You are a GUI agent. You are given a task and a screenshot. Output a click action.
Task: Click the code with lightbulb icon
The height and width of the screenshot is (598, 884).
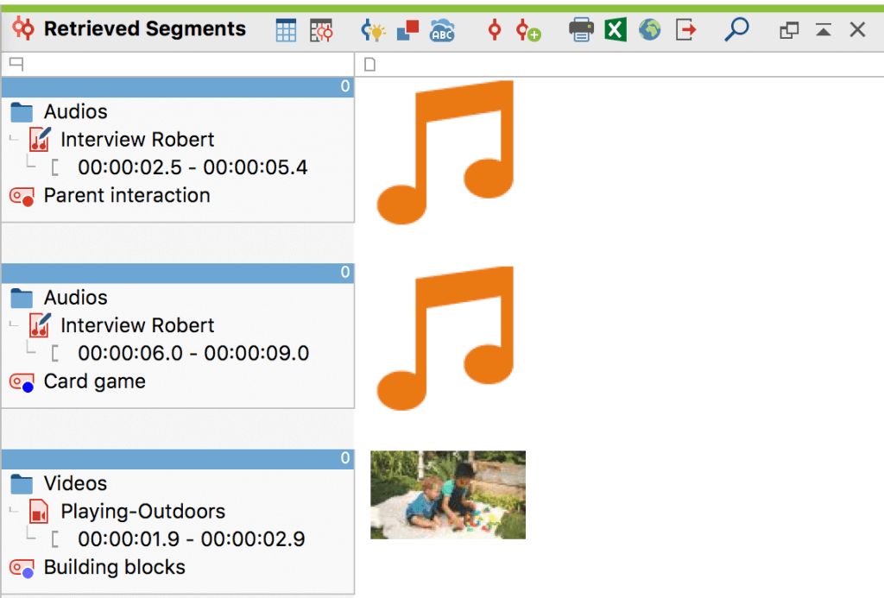click(x=372, y=30)
